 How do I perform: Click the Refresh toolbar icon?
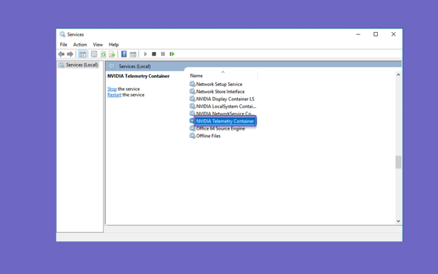tap(103, 54)
